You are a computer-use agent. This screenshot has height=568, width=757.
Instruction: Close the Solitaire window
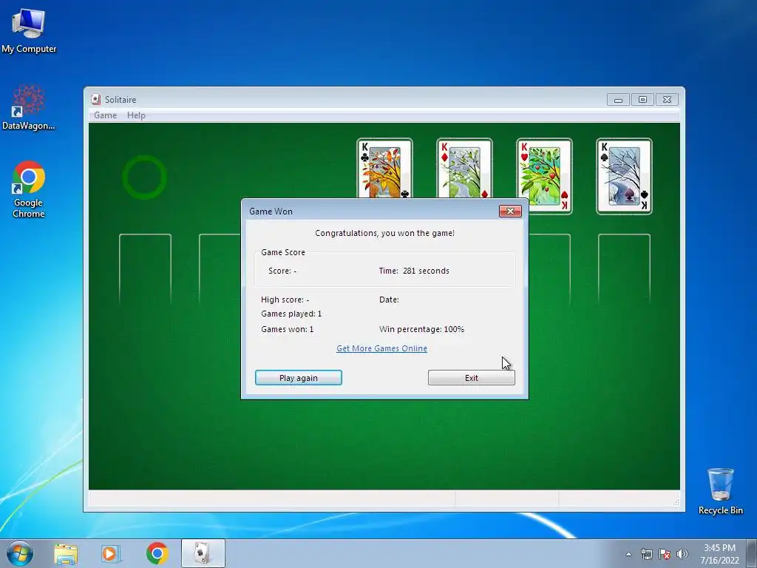(667, 100)
